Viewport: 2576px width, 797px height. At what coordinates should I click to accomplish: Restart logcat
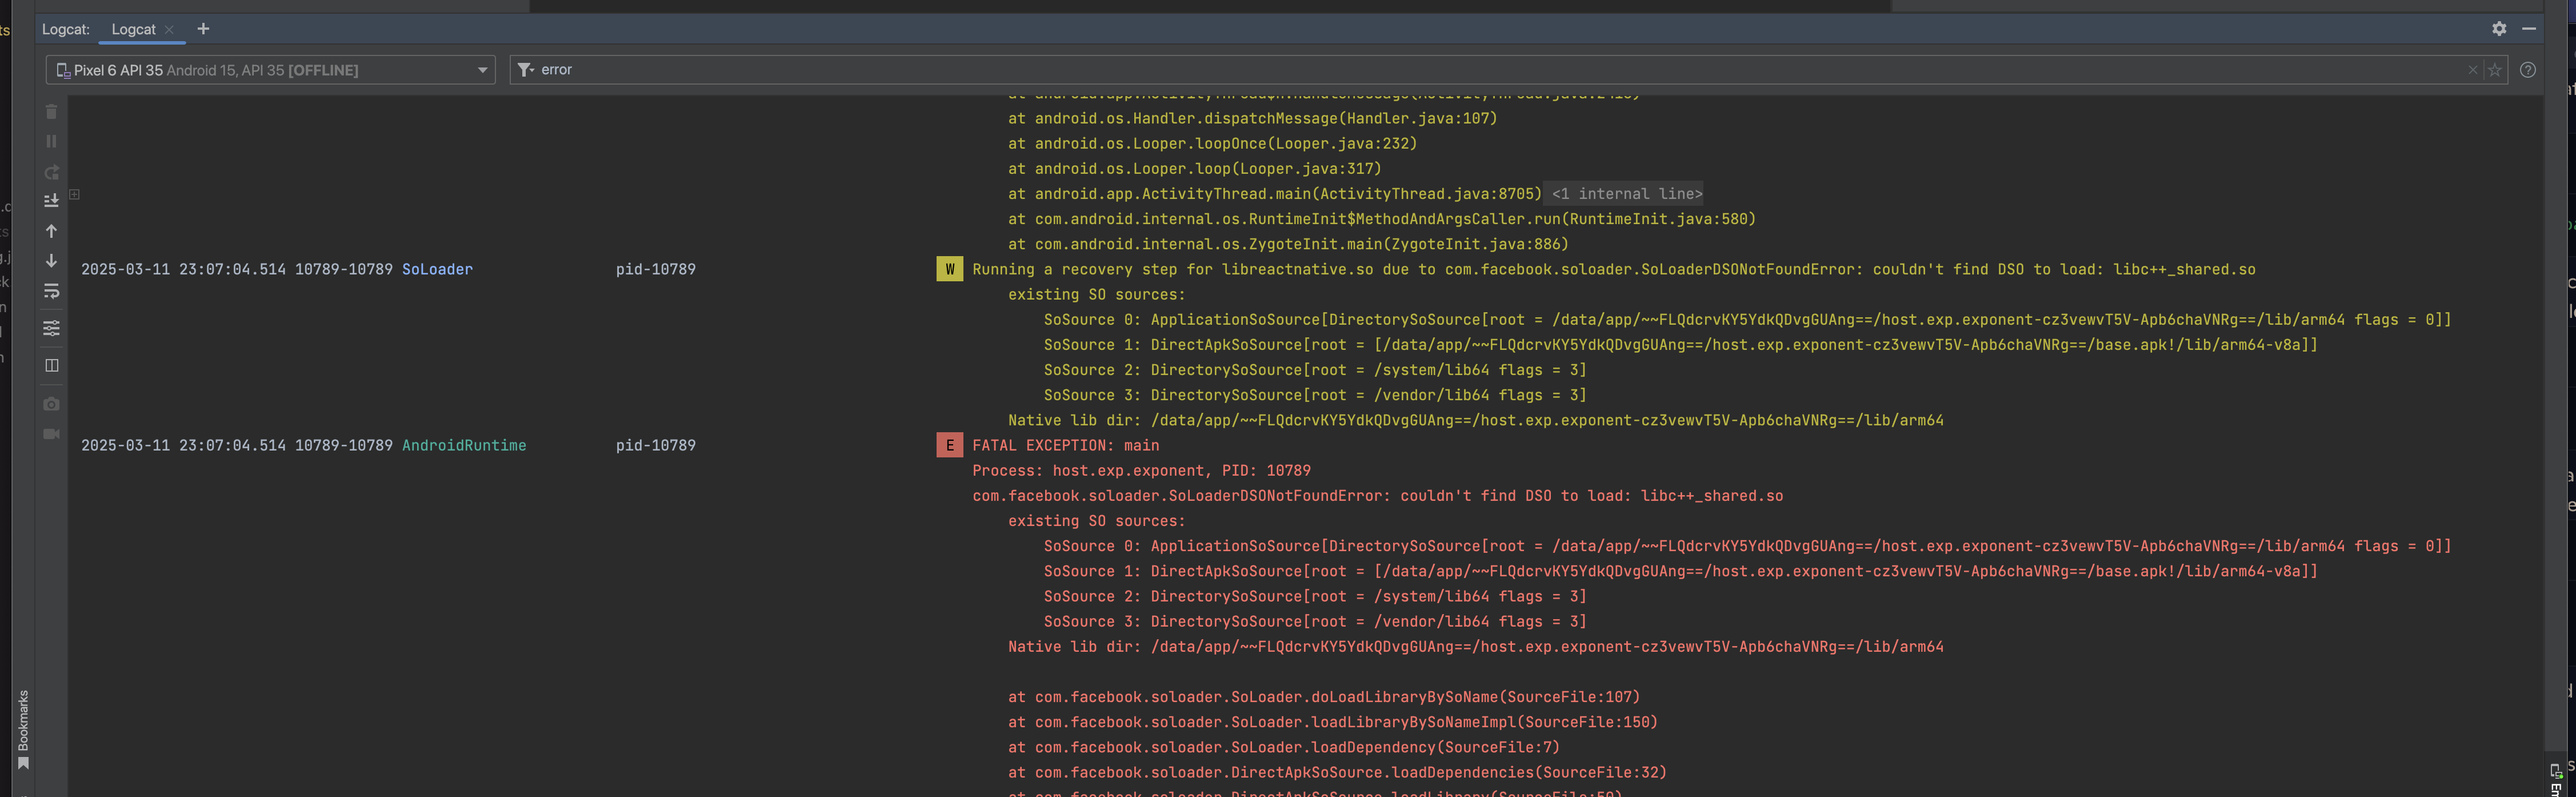tap(51, 172)
